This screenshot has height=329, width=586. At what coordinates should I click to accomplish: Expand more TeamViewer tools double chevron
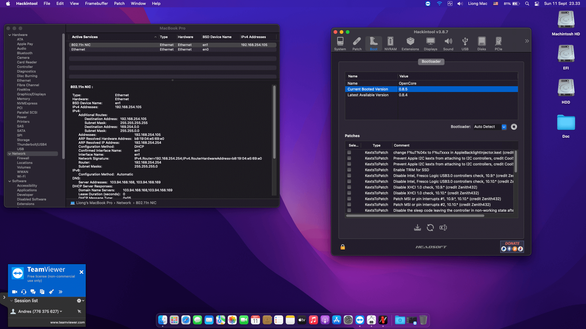point(60,292)
